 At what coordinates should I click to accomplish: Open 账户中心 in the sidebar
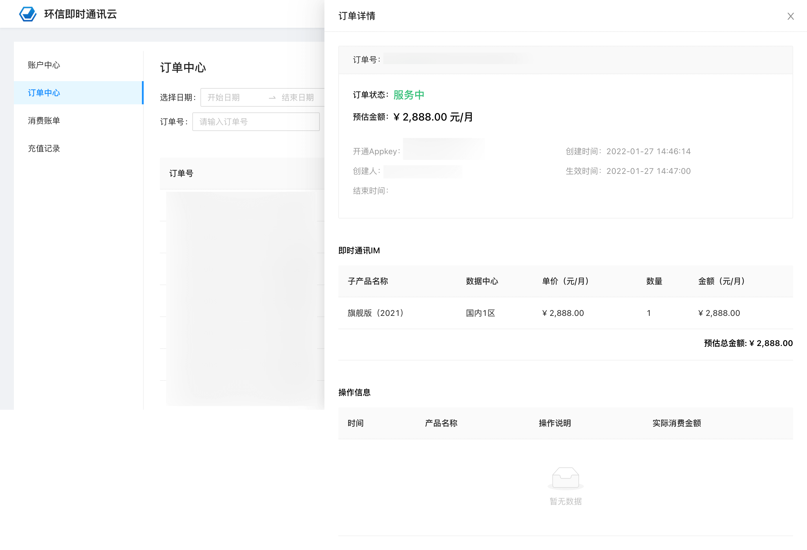click(44, 65)
